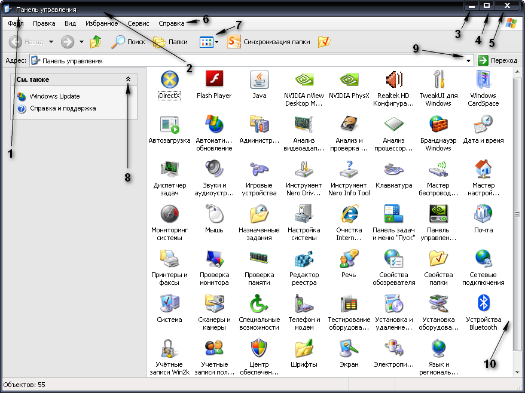Open Диспетчер задач icon
The width and height of the screenshot is (525, 393).
(169, 169)
